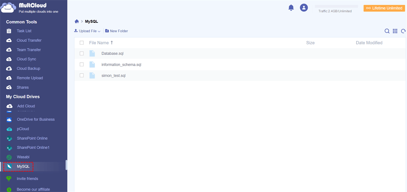The height and width of the screenshot is (192, 407).
Task: Open Shares in sidebar
Action: (x=23, y=87)
